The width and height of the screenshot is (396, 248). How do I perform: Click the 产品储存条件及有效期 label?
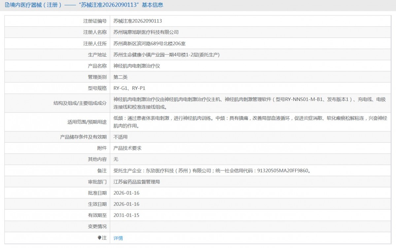point(83,137)
